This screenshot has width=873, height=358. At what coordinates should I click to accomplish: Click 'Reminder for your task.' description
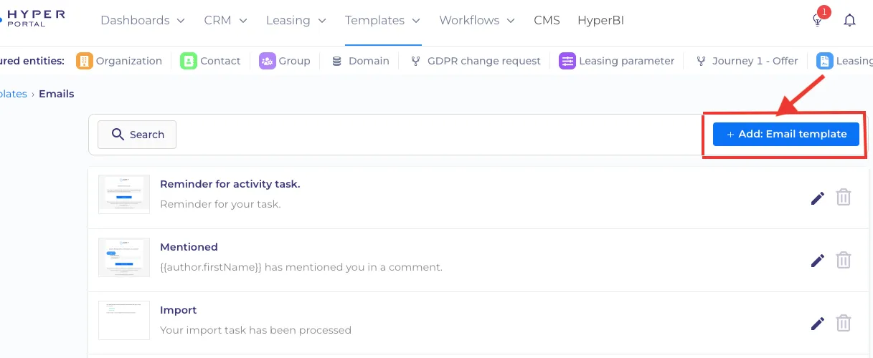pyautogui.click(x=220, y=204)
